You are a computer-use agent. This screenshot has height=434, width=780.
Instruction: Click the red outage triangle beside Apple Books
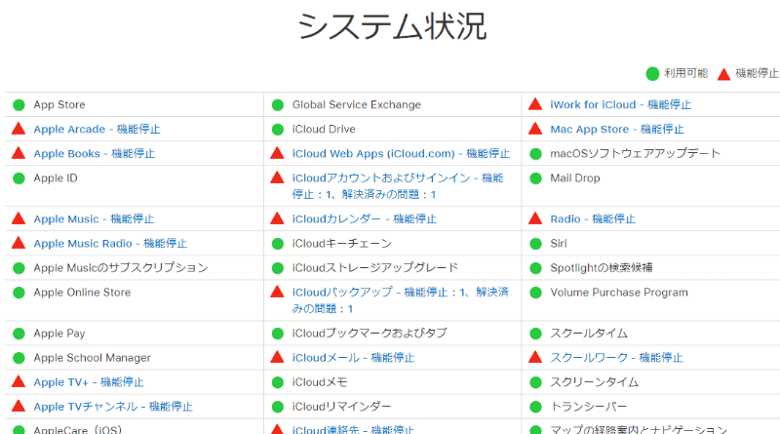(x=19, y=153)
